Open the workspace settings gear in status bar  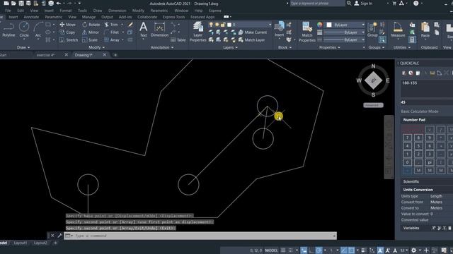click(x=413, y=250)
